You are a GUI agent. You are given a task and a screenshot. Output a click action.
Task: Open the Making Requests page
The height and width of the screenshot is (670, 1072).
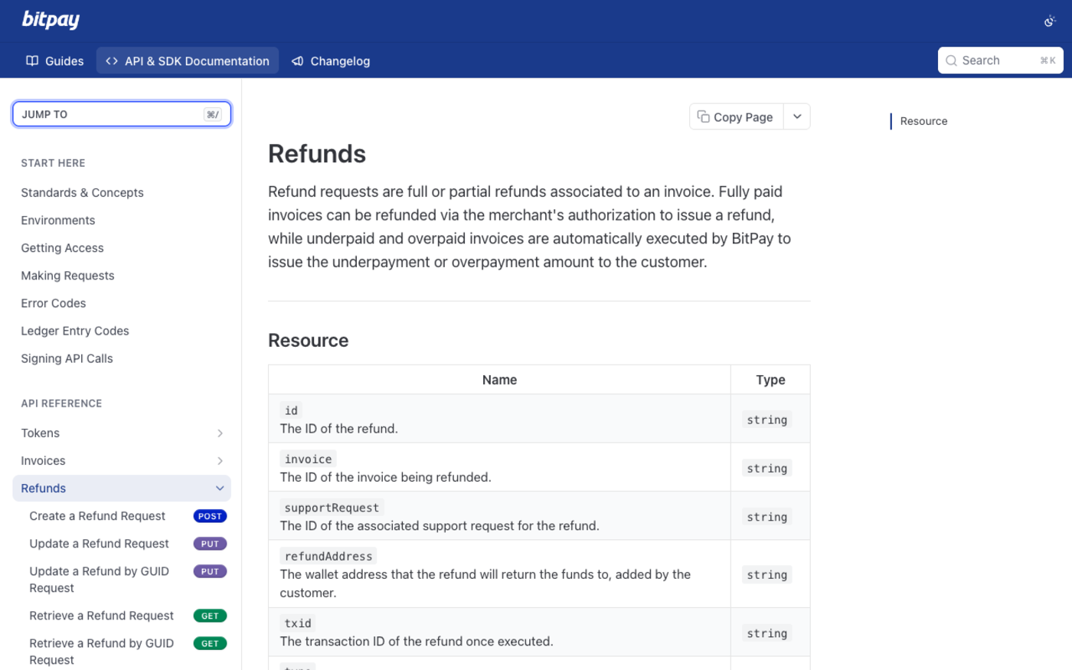[x=67, y=276]
